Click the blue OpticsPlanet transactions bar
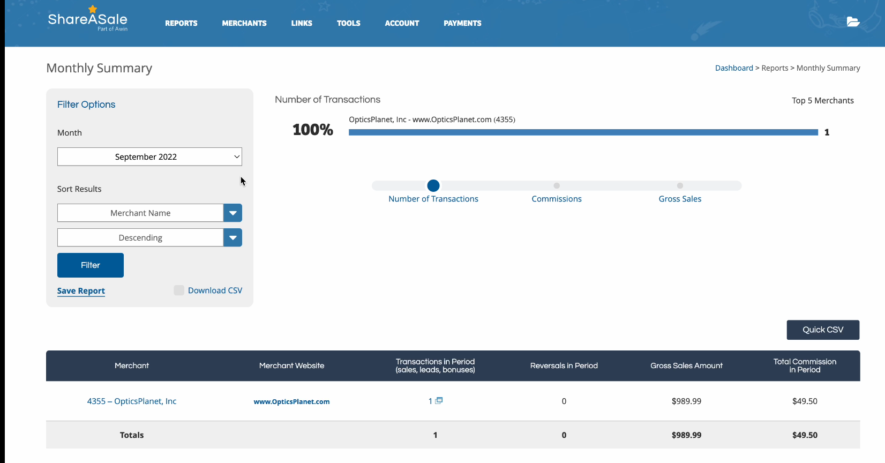Viewport: 885px width, 463px height. [x=583, y=132]
